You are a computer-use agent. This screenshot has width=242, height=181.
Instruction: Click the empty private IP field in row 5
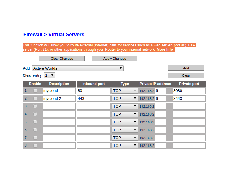click(x=161, y=122)
